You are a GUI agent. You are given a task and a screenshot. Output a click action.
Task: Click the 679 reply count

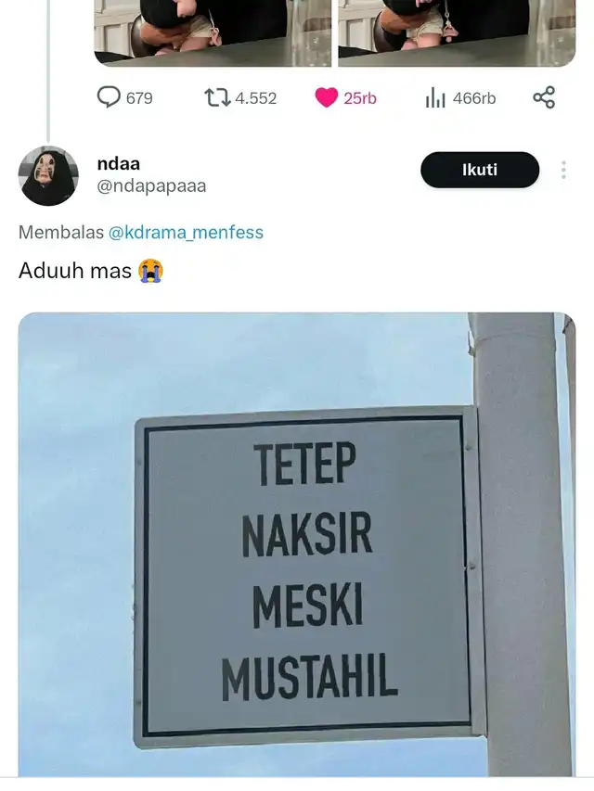point(139,98)
